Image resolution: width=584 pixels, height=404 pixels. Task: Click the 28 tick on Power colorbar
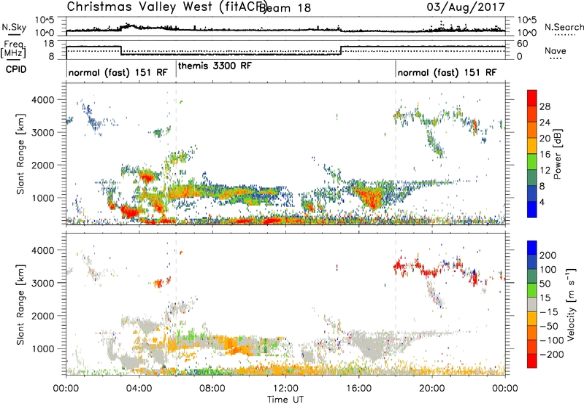click(545, 106)
